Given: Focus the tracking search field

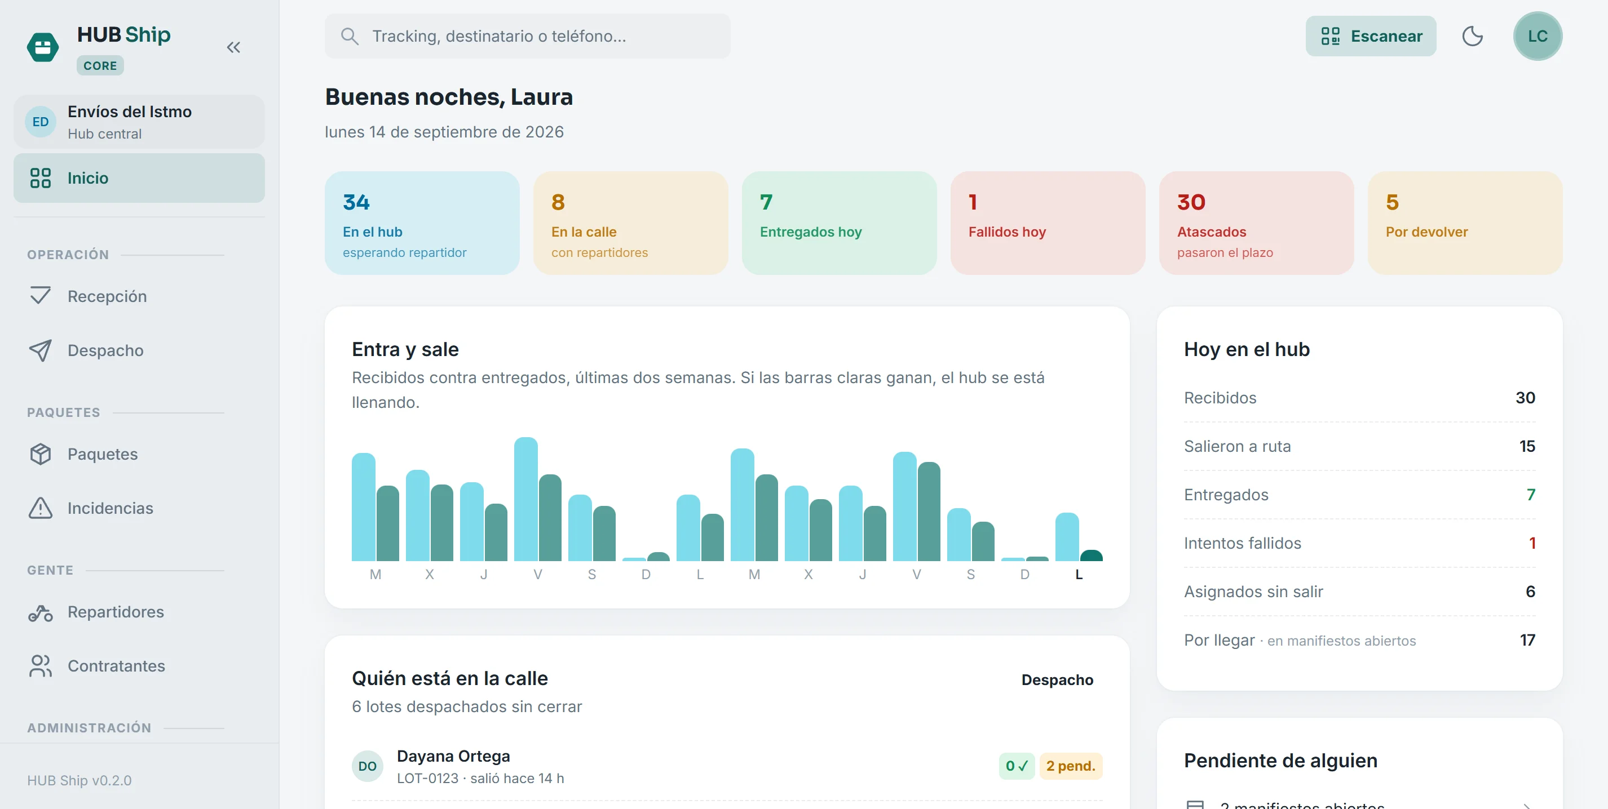Looking at the screenshot, I should pyautogui.click(x=527, y=36).
